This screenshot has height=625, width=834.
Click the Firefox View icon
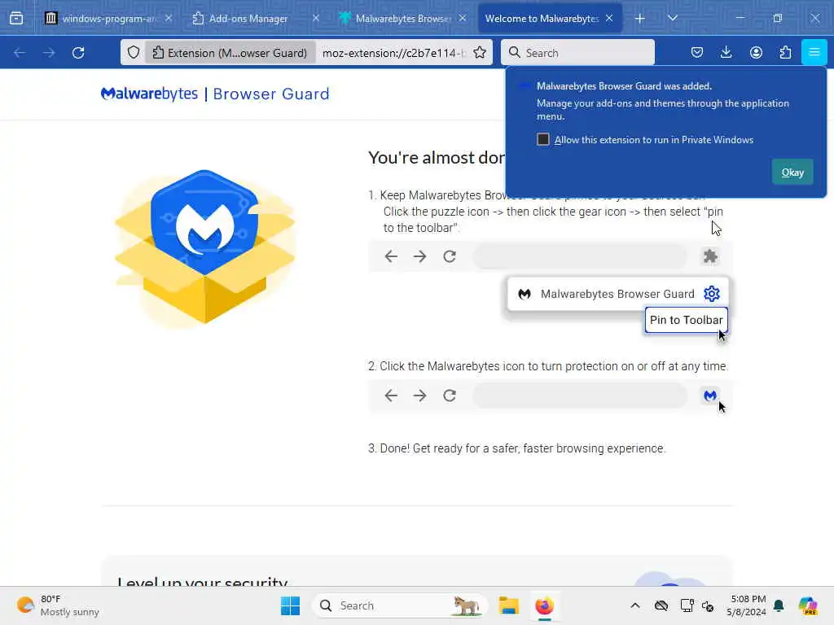coord(16,18)
